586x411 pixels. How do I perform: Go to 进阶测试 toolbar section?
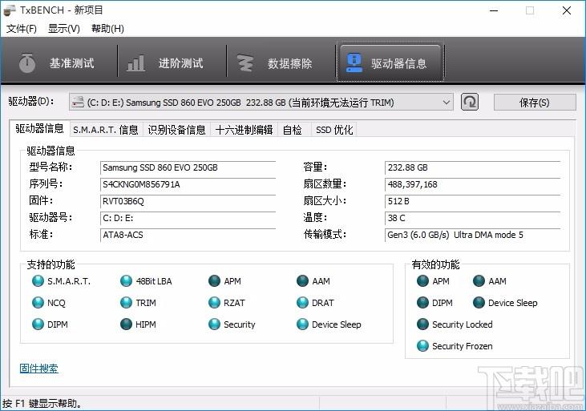pyautogui.click(x=172, y=63)
